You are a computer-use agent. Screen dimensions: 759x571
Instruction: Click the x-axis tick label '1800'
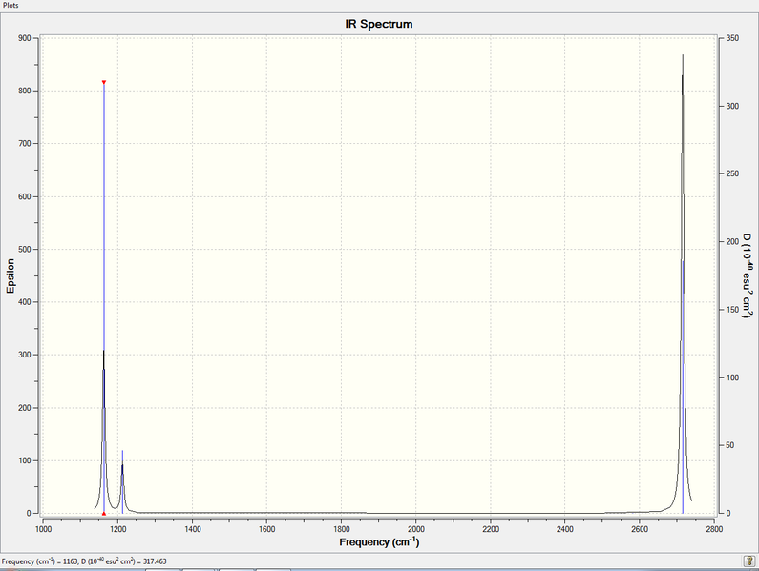(x=341, y=529)
